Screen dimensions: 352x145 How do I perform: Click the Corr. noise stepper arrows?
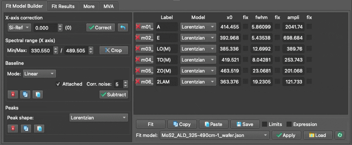126,84
